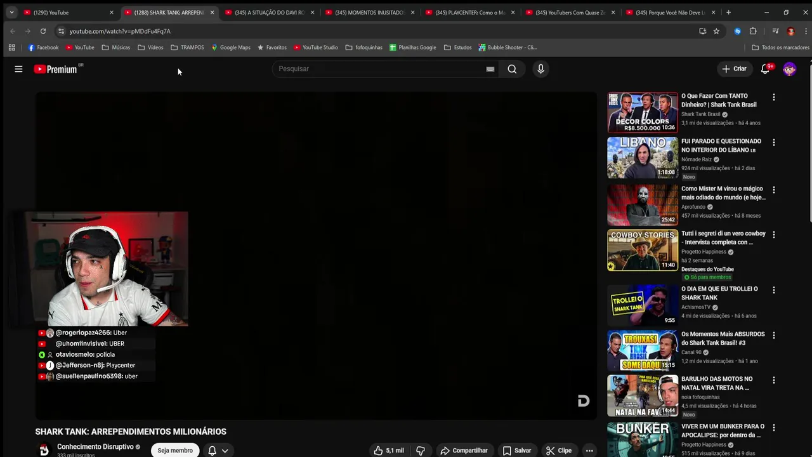Open the on-screen keyboard in search box
This screenshot has width=812, height=457.
pos(490,69)
